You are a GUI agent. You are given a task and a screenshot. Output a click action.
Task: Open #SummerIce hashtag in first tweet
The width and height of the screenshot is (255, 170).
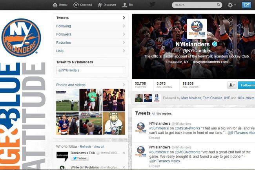pyautogui.click(x=159, y=128)
